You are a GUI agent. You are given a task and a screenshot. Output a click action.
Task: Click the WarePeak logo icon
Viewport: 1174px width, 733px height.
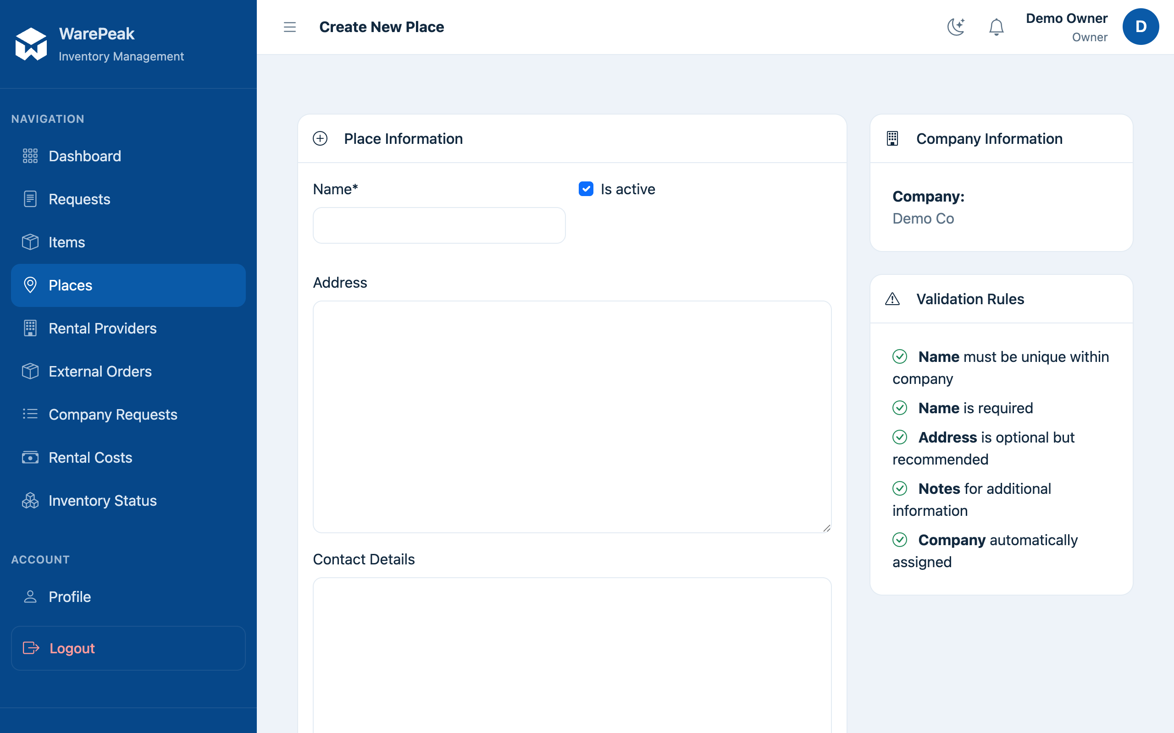[31, 44]
